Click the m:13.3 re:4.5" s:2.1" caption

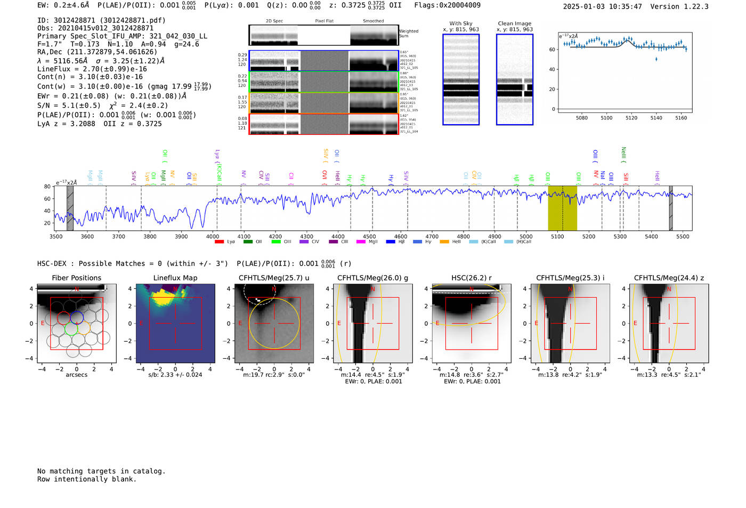[669, 375]
